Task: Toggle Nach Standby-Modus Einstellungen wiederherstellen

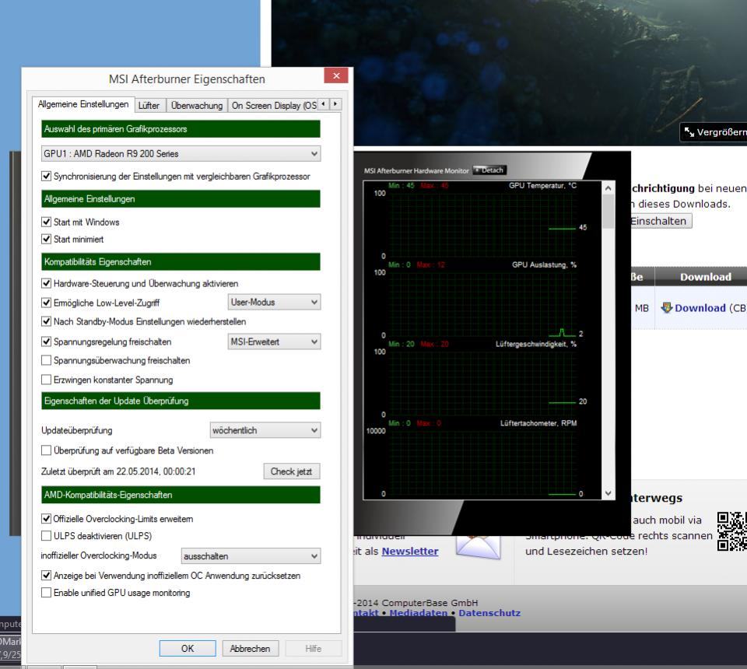Action: click(x=46, y=321)
